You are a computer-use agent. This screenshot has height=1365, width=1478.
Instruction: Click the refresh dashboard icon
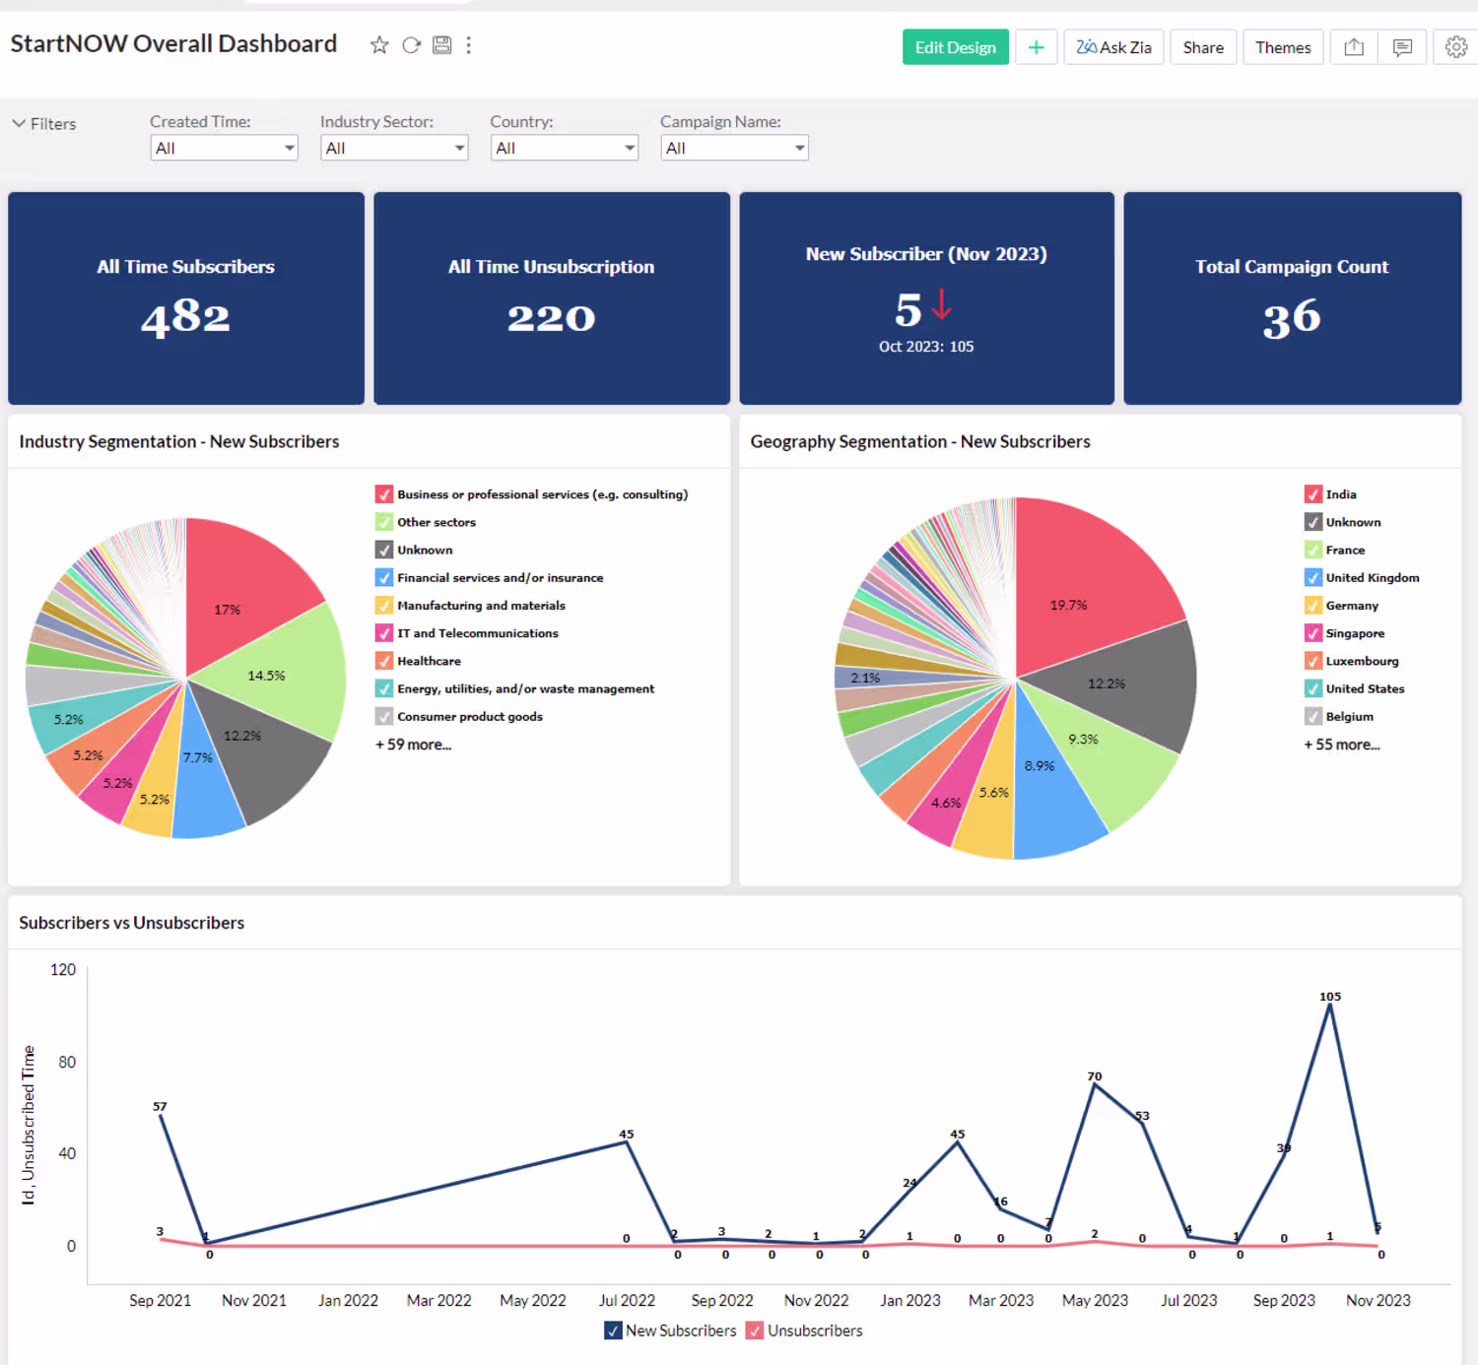pyautogui.click(x=412, y=45)
